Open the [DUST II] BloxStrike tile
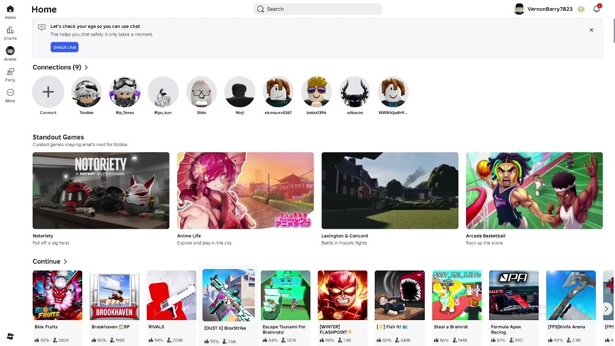This screenshot has width=615, height=346. (228, 296)
